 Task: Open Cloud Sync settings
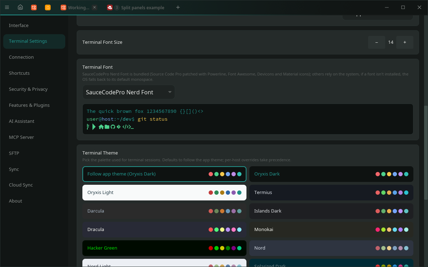[34, 185]
